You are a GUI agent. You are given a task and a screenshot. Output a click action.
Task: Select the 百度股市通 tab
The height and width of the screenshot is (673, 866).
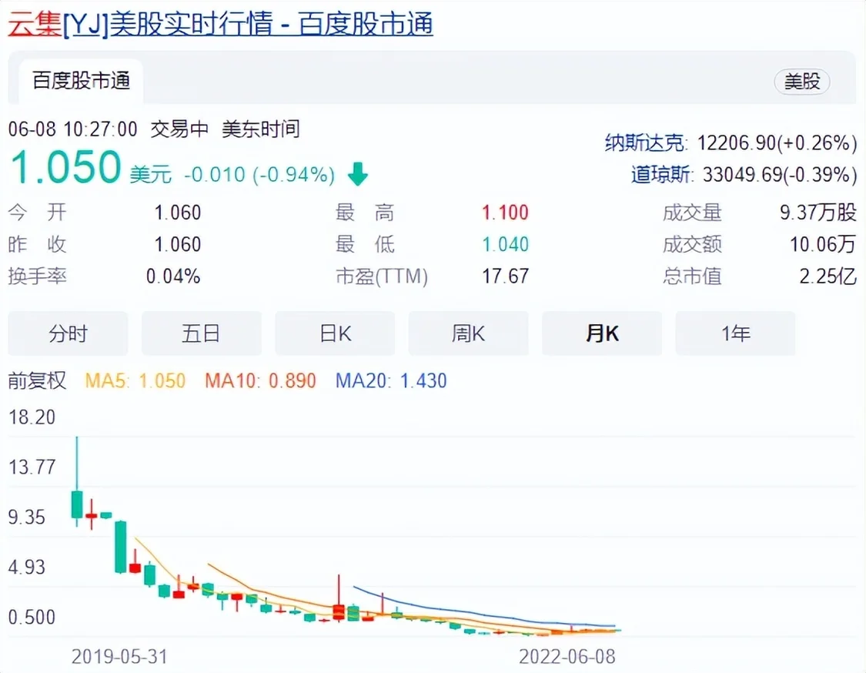(81, 81)
